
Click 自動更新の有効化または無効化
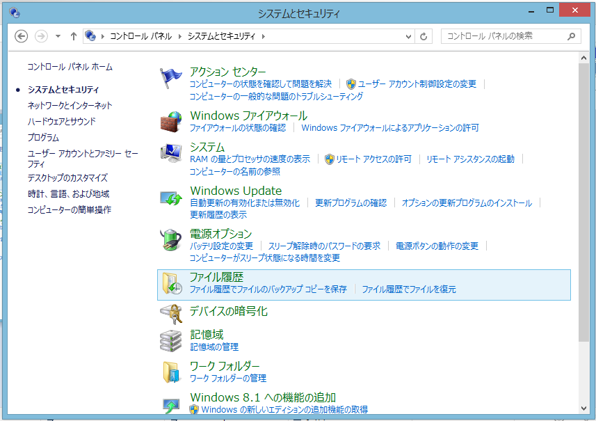[245, 203]
